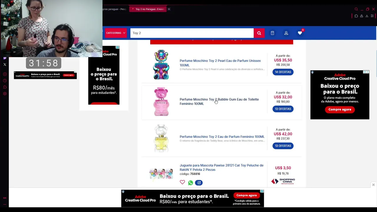Select the Toy 2 Pearl bottle thumbnail
The width and height of the screenshot is (377, 212).
click(x=161, y=64)
